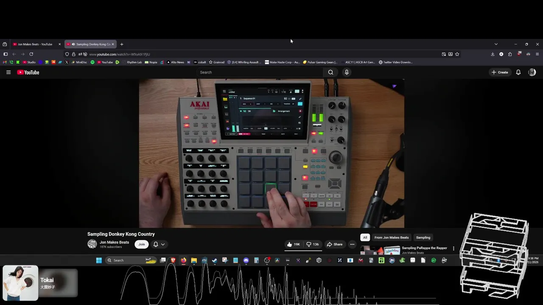This screenshot has height=305, width=543.
Task: Like the video with 19K likes
Action: pos(293,244)
